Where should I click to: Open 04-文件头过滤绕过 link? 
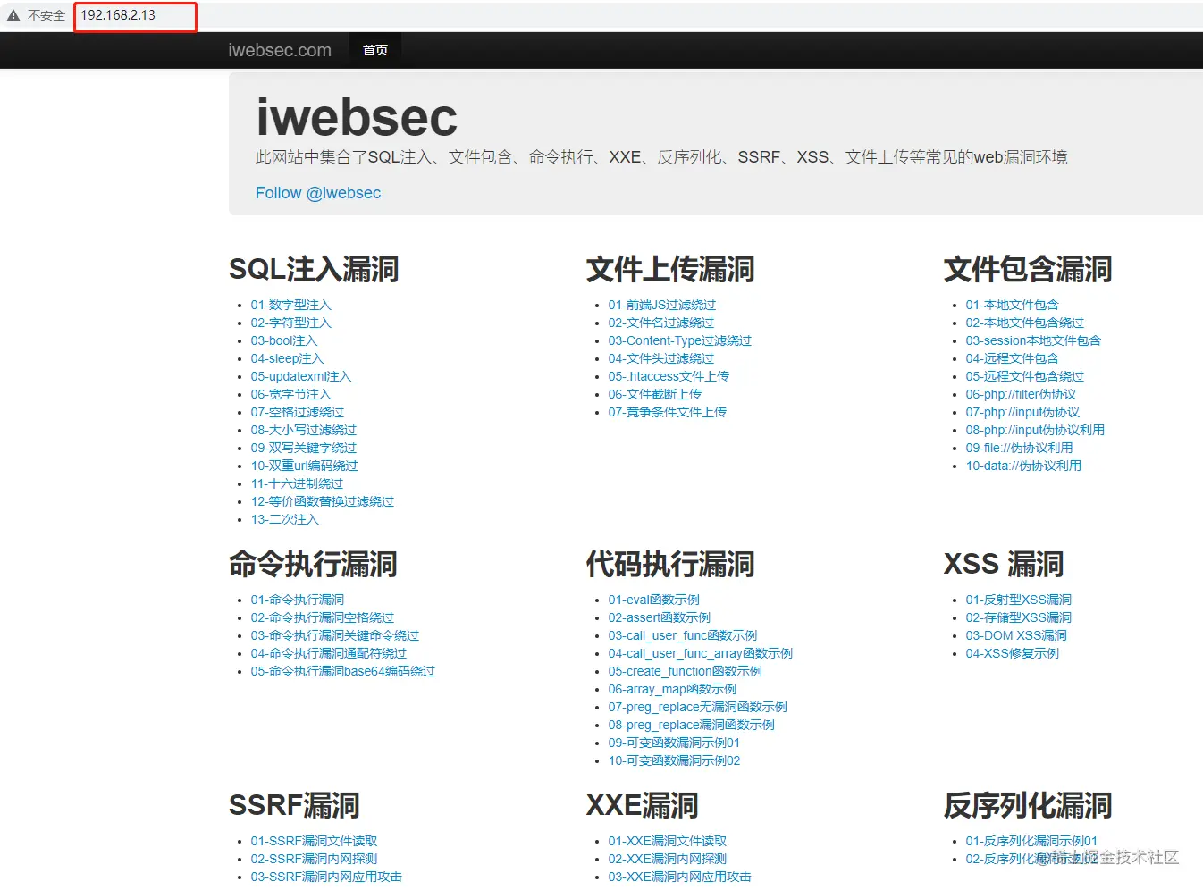(x=661, y=358)
